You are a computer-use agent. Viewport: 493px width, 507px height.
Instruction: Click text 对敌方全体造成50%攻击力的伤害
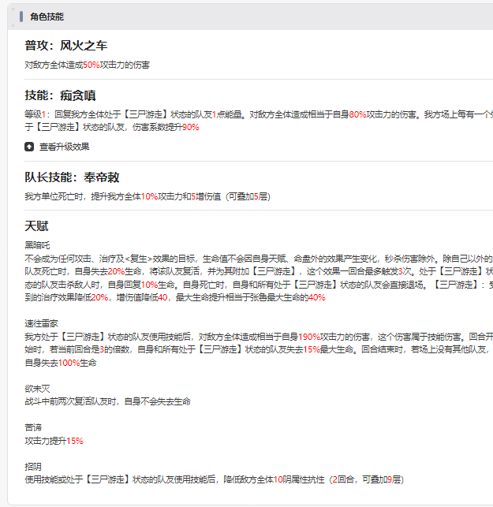coord(87,65)
